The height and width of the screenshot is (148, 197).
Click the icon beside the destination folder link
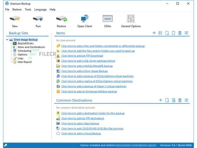pyautogui.click(x=58, y=113)
